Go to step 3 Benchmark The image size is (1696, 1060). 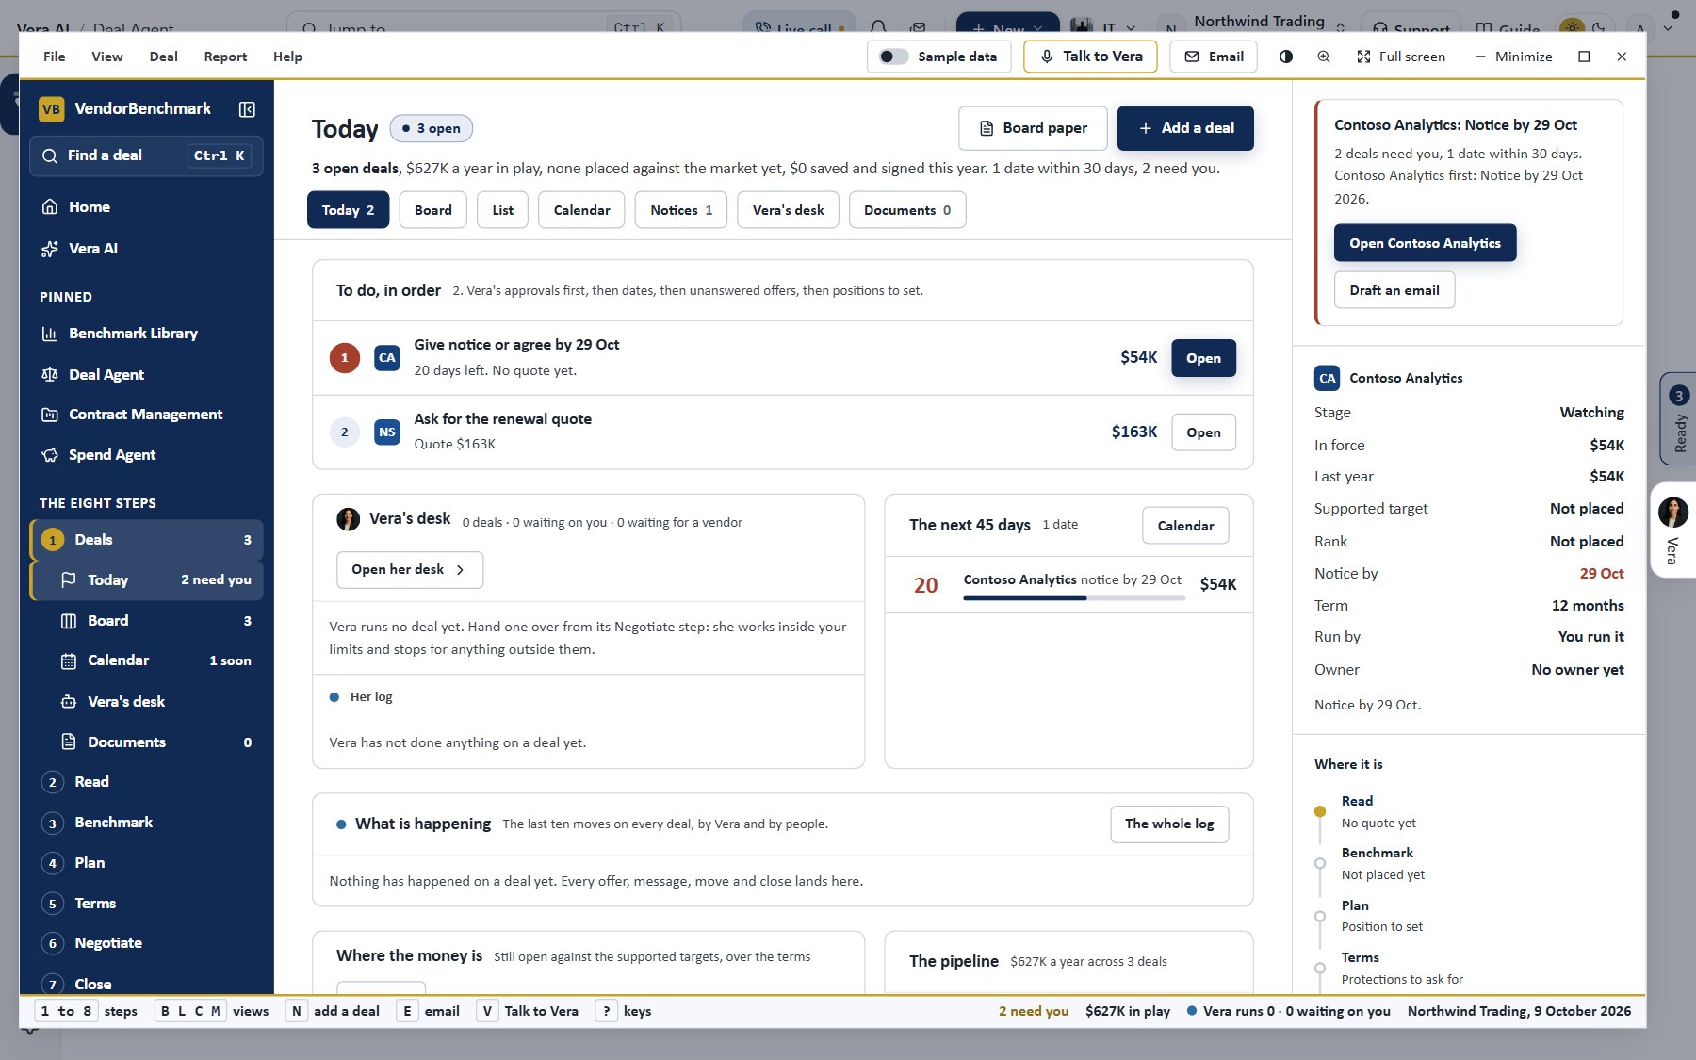(x=146, y=822)
